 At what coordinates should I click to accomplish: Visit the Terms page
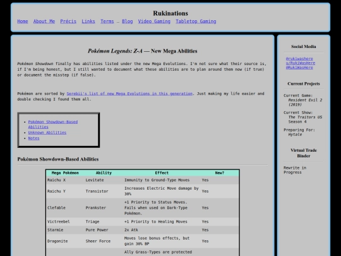point(107,21)
